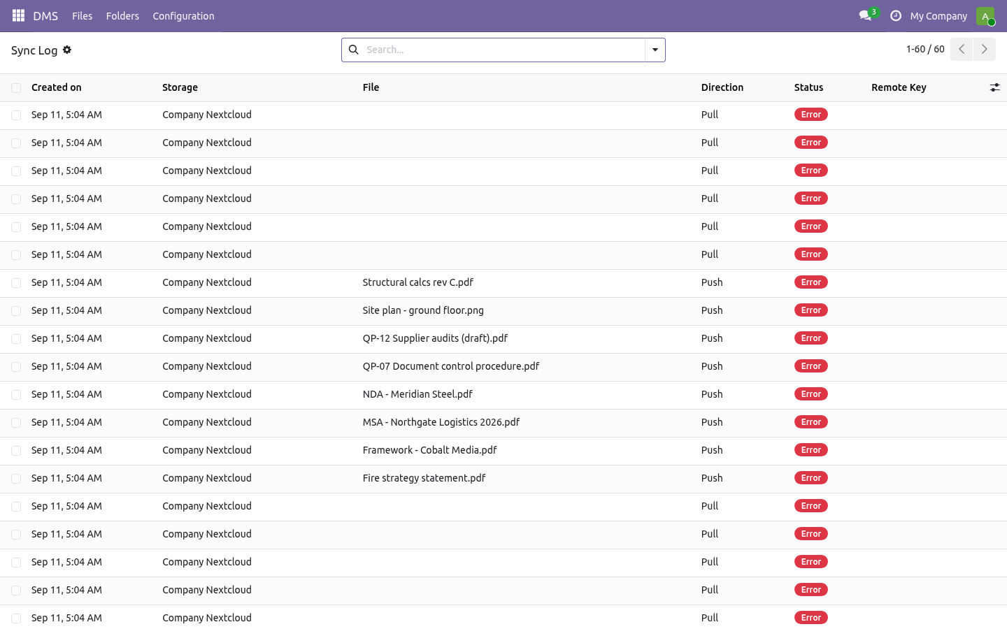The height and width of the screenshot is (629, 1007).
Task: Sort by Direction column header
Action: (722, 87)
